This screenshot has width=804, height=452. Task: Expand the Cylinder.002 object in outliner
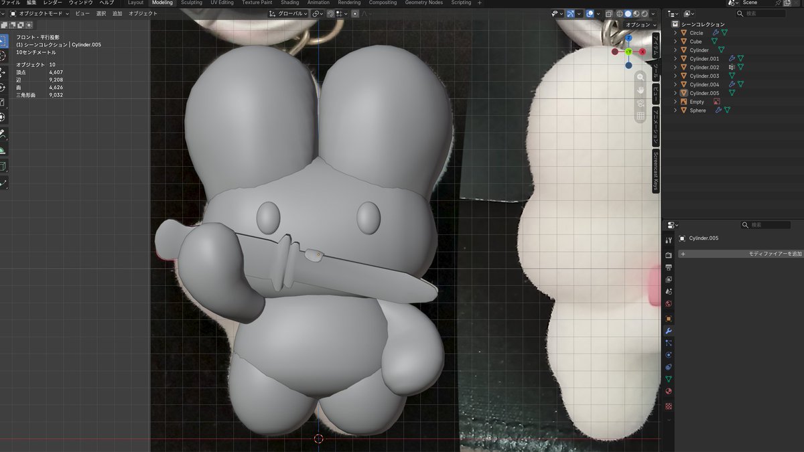click(677, 67)
